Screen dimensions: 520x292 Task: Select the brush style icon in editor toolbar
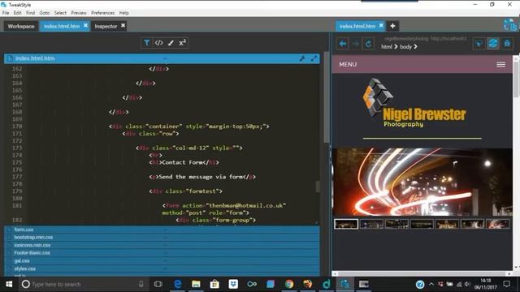(171, 43)
